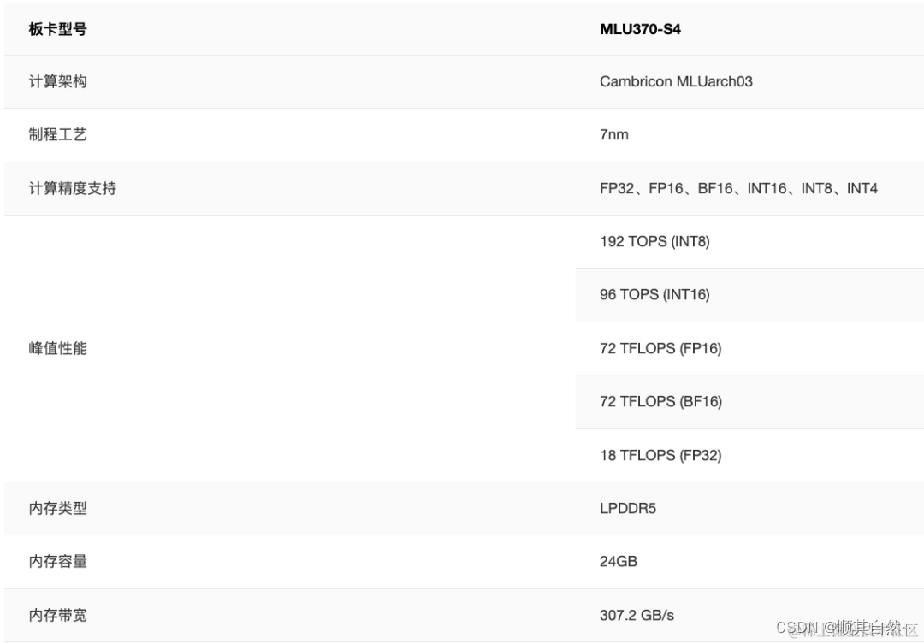Screen dimensions: 924x644
Task: Click the '18 TFLOPS (FP32)' cell
Action: 660,455
